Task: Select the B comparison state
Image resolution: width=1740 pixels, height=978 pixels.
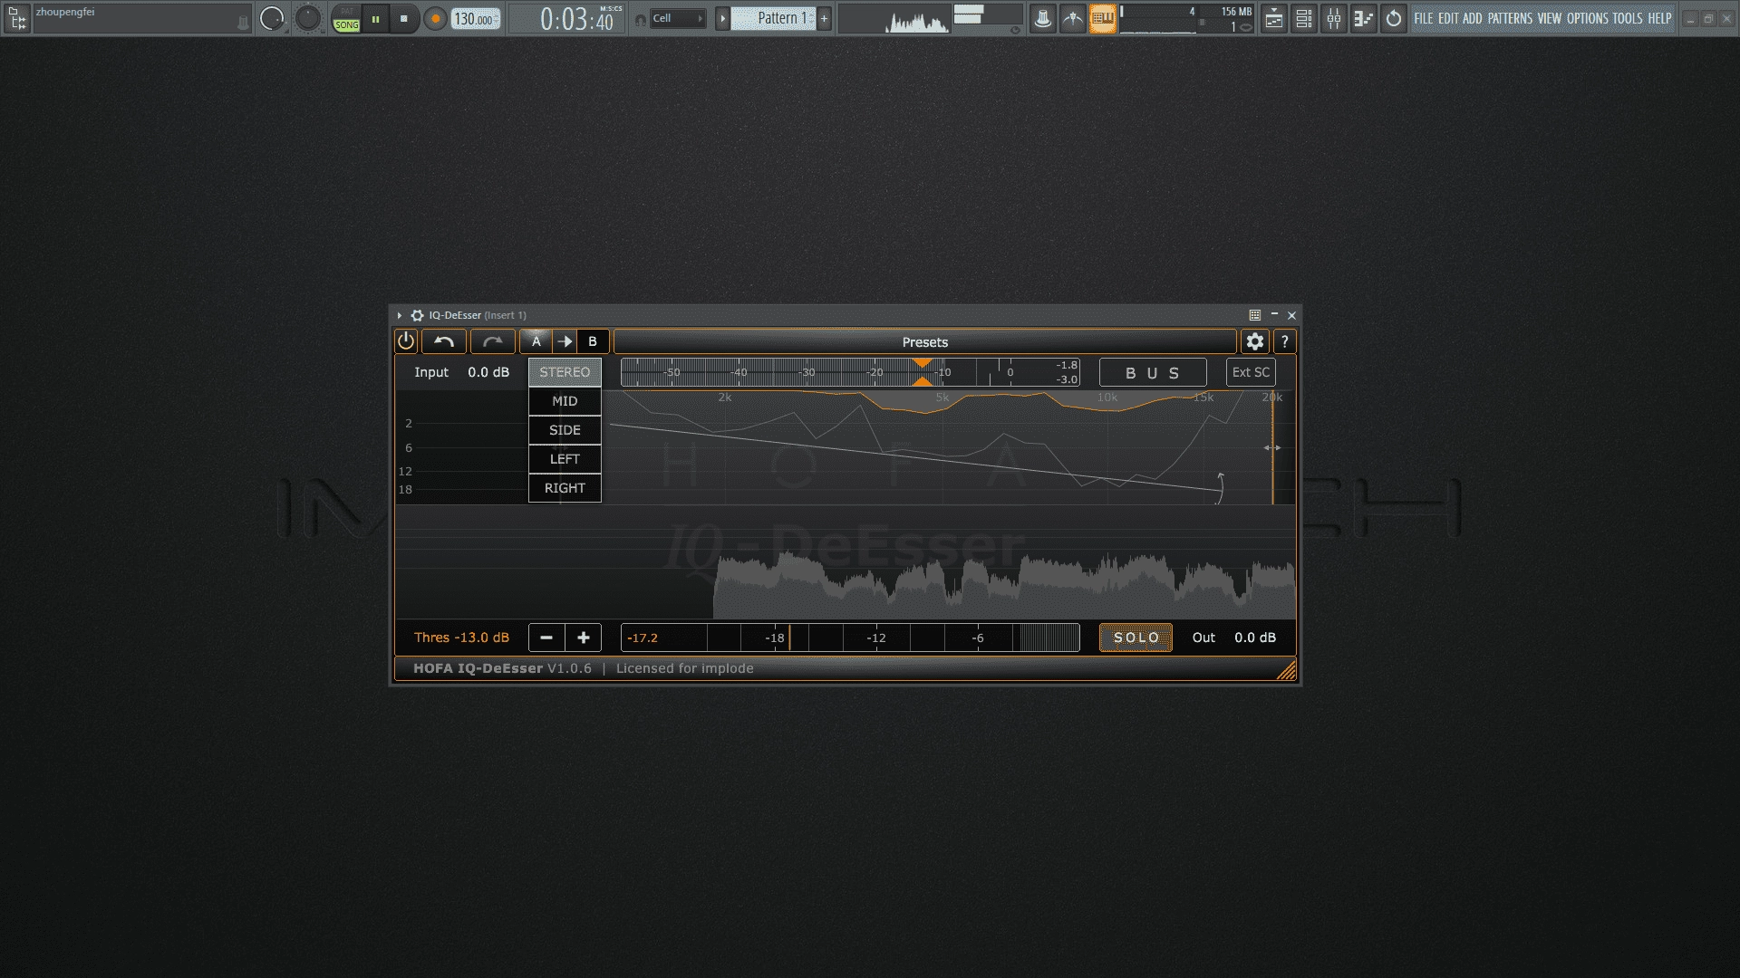Action: 593,341
